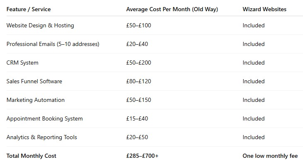Select the Sales Funnel Software label
The image size is (303, 164).
[34, 81]
